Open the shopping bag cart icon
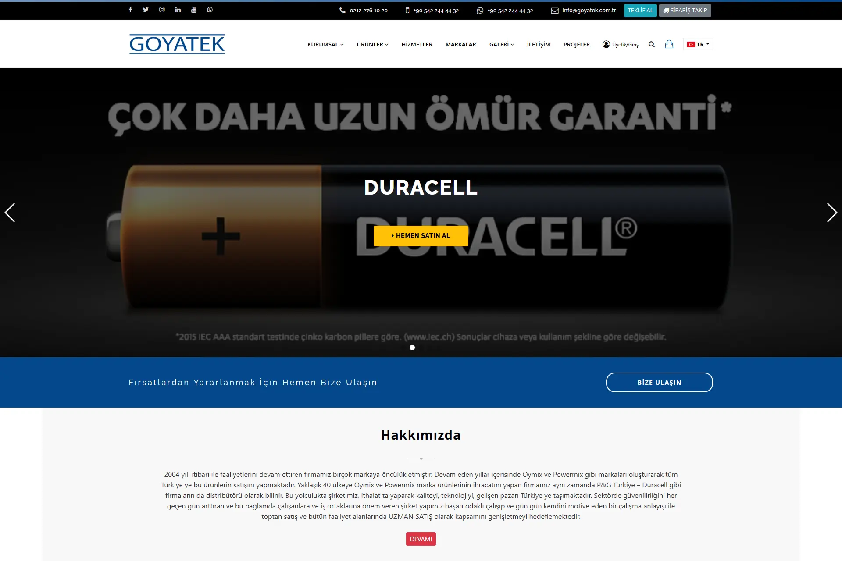This screenshot has width=842, height=561. click(x=669, y=44)
